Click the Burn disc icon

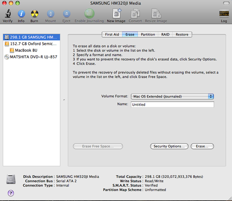click(34, 13)
